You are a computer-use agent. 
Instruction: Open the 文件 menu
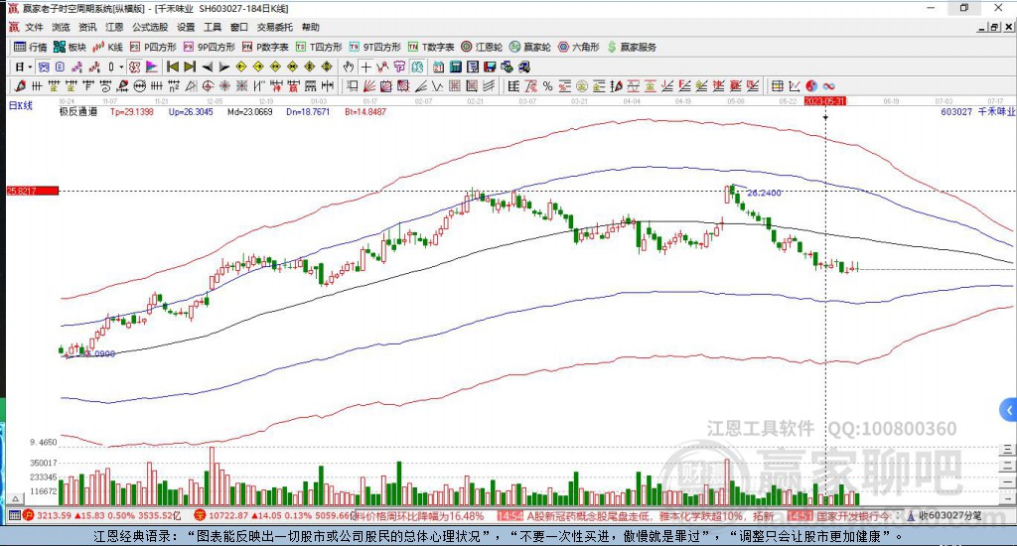point(34,27)
